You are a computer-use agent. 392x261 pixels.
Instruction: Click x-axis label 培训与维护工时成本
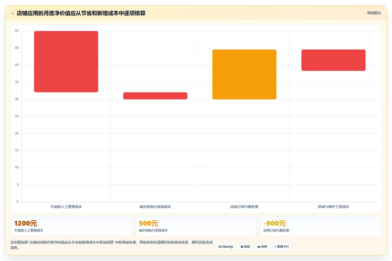point(333,207)
